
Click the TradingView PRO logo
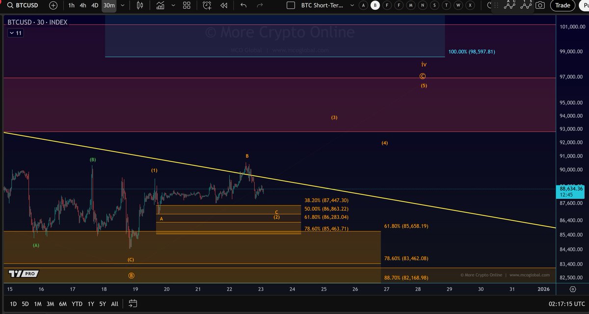click(x=24, y=274)
